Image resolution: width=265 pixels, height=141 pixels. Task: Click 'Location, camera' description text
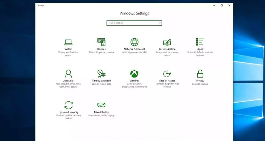[x=200, y=84]
